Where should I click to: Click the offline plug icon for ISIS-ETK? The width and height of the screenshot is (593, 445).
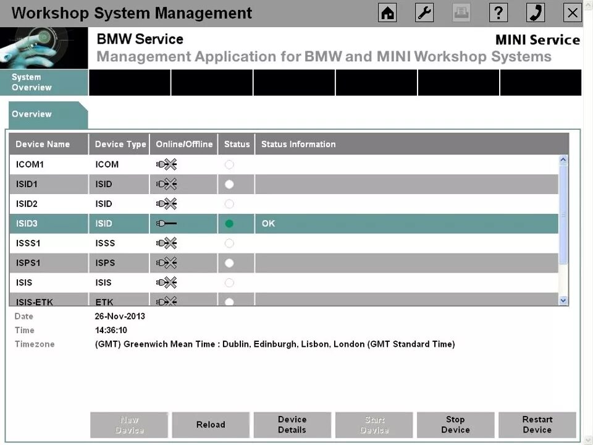(x=166, y=301)
